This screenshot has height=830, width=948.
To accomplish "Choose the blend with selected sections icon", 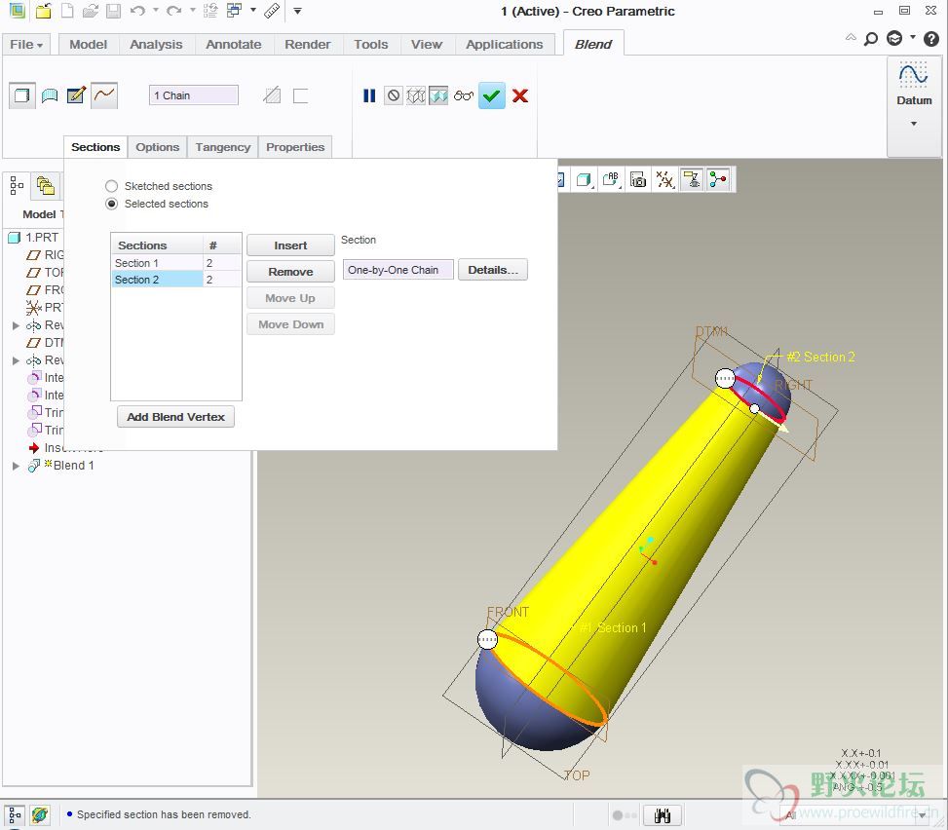I will pyautogui.click(x=104, y=95).
